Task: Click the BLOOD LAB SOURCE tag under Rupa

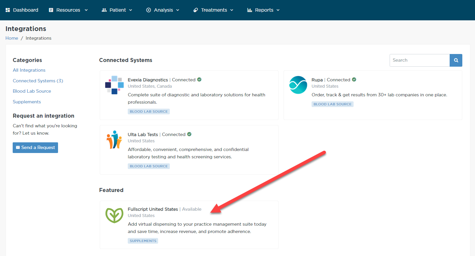Action: coord(332,104)
